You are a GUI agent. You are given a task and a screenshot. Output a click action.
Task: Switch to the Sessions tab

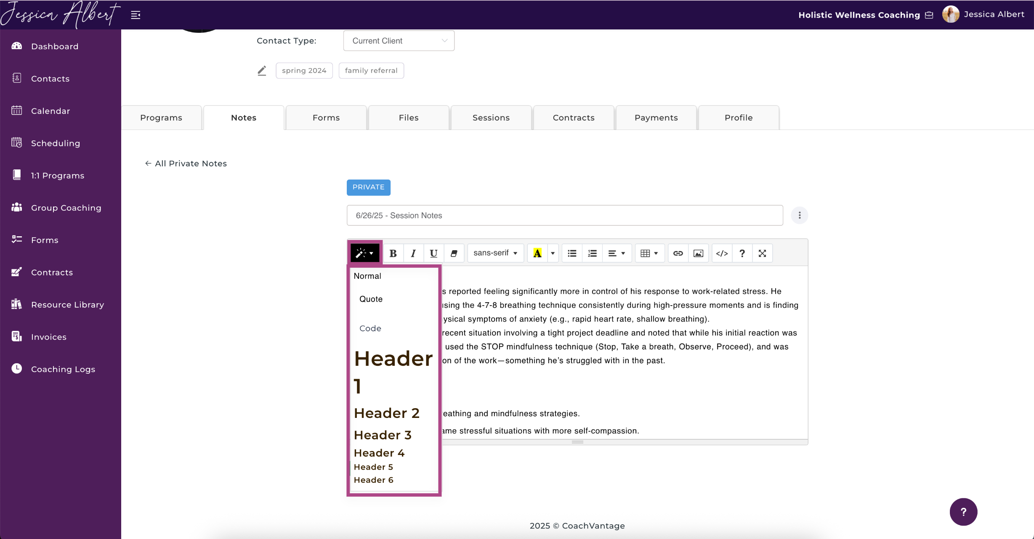(x=491, y=118)
